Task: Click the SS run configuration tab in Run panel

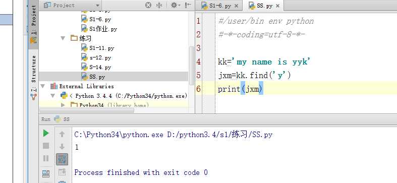Action: click(x=62, y=119)
